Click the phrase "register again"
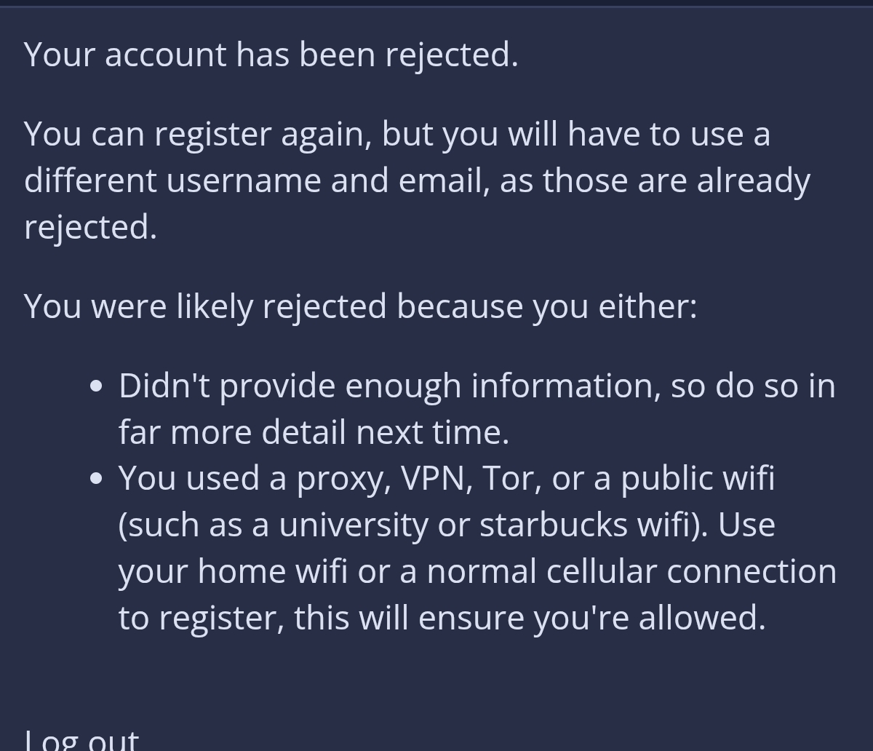 263,135
